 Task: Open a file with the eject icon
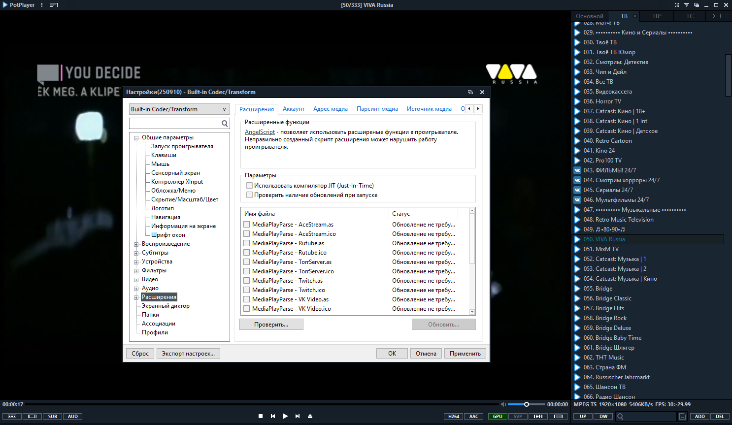point(310,416)
